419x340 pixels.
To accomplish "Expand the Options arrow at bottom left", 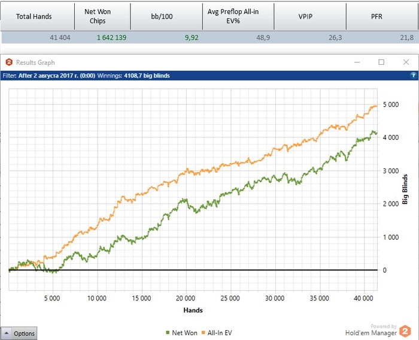I will pyautogui.click(x=7, y=333).
